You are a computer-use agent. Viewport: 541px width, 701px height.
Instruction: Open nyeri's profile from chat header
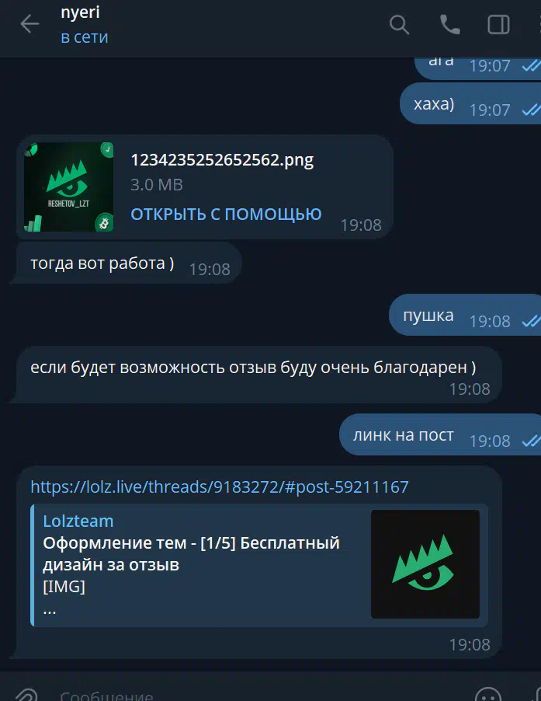(81, 12)
